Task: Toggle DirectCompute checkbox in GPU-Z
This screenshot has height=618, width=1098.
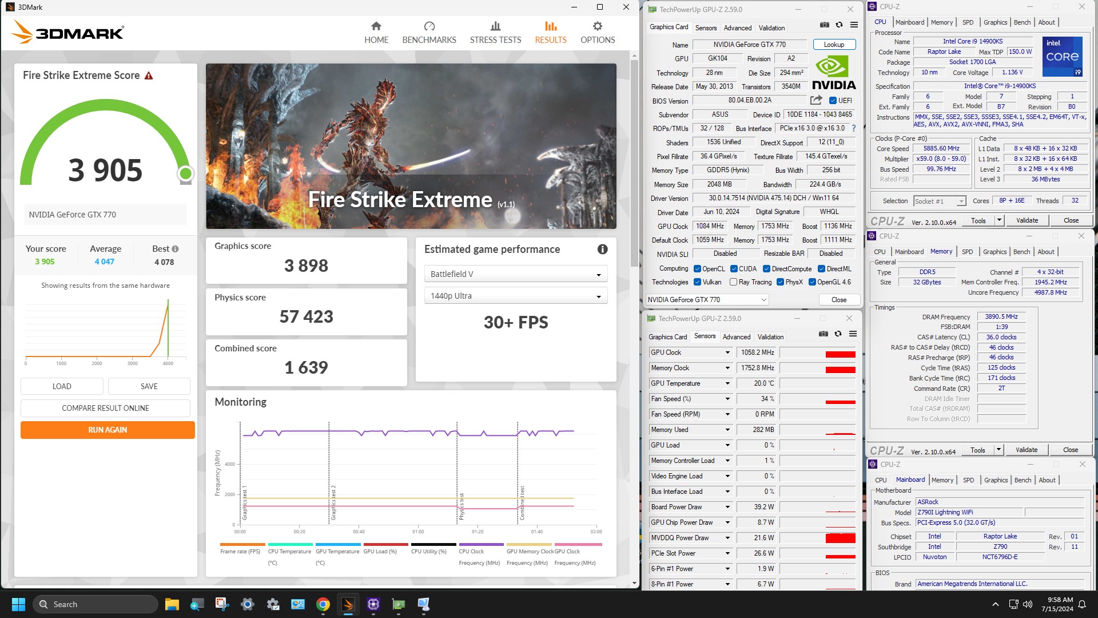Action: coord(766,269)
